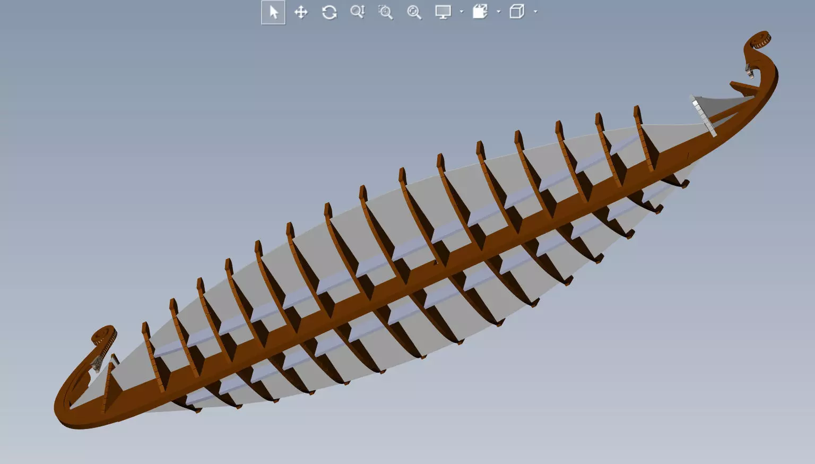This screenshot has width=815, height=464.
Task: Expand the section view dropdown arrow
Action: click(x=498, y=12)
